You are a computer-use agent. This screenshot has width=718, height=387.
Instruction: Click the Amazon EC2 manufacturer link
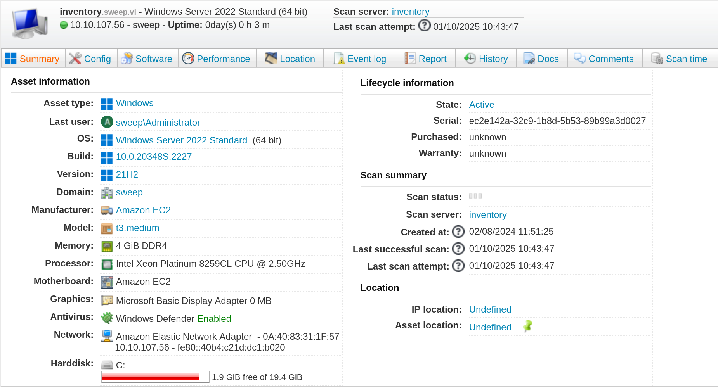143,210
